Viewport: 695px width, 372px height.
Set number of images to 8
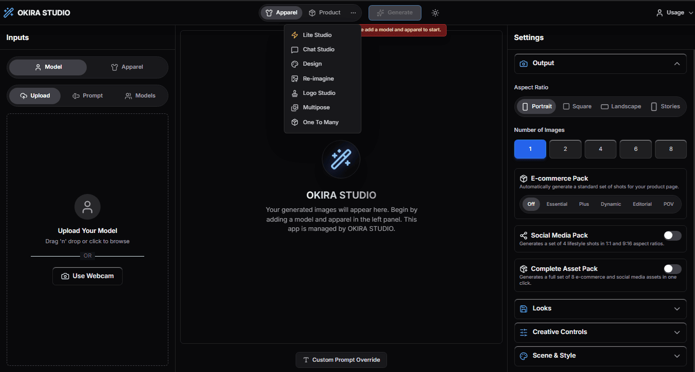click(x=671, y=149)
